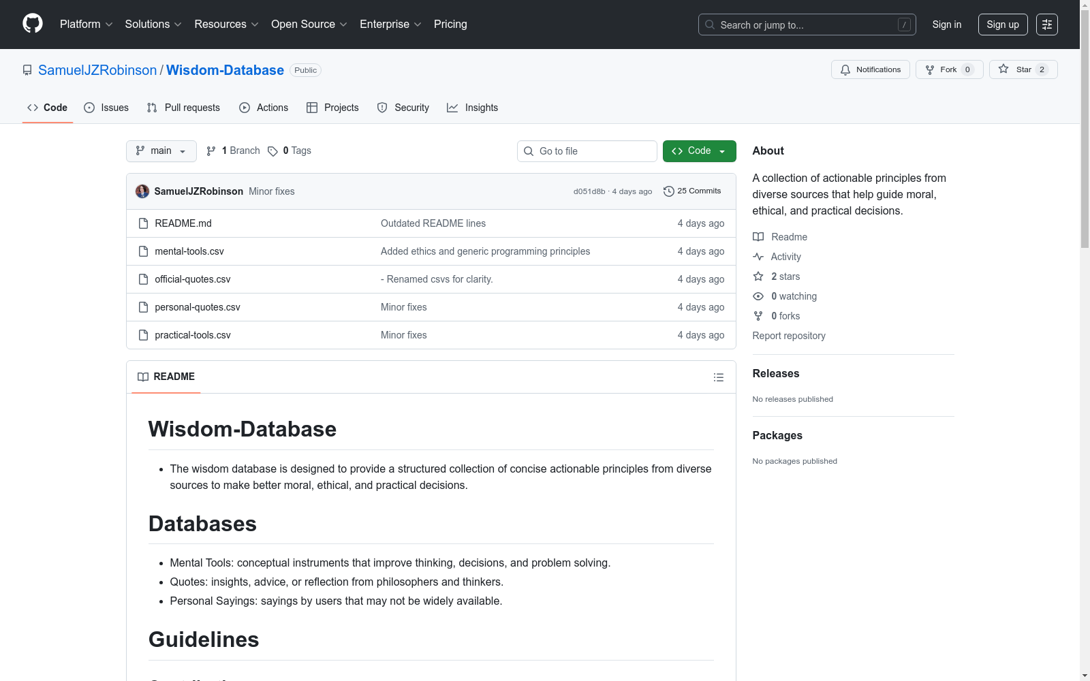The image size is (1090, 681).
Task: Click the tag icon beside Tags
Action: coord(272,151)
